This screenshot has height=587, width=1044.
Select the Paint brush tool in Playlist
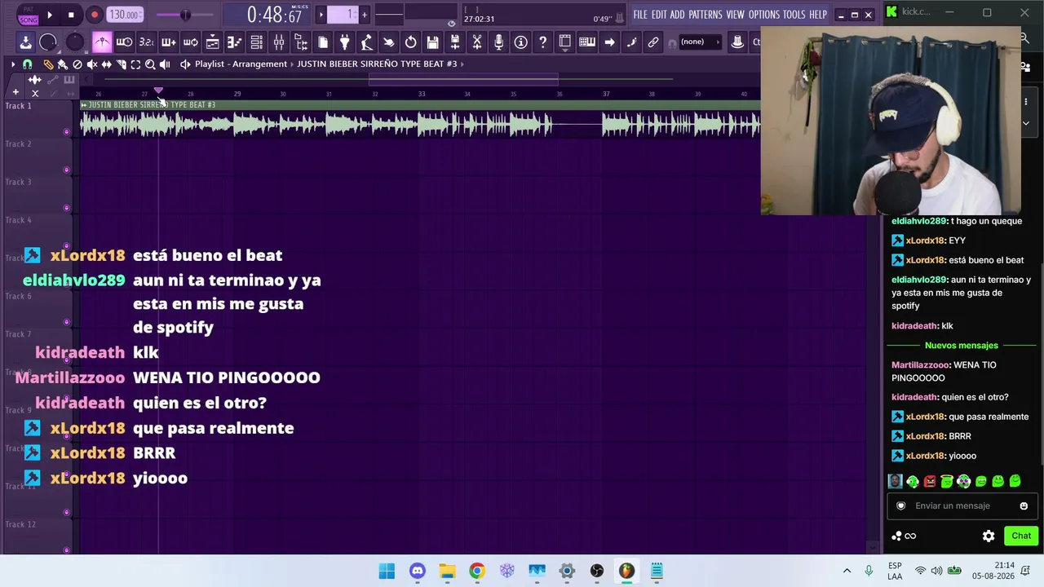(x=62, y=64)
